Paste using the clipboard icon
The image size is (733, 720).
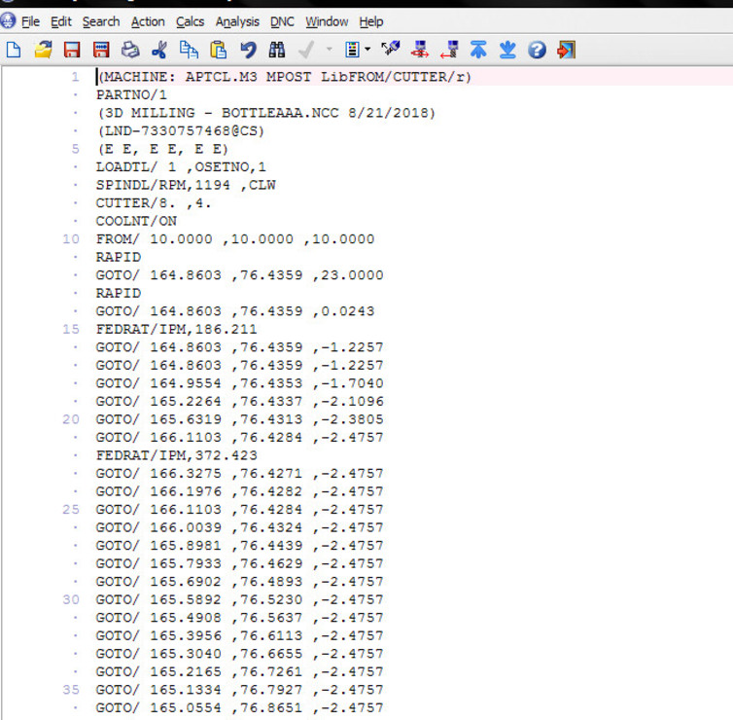(x=218, y=50)
